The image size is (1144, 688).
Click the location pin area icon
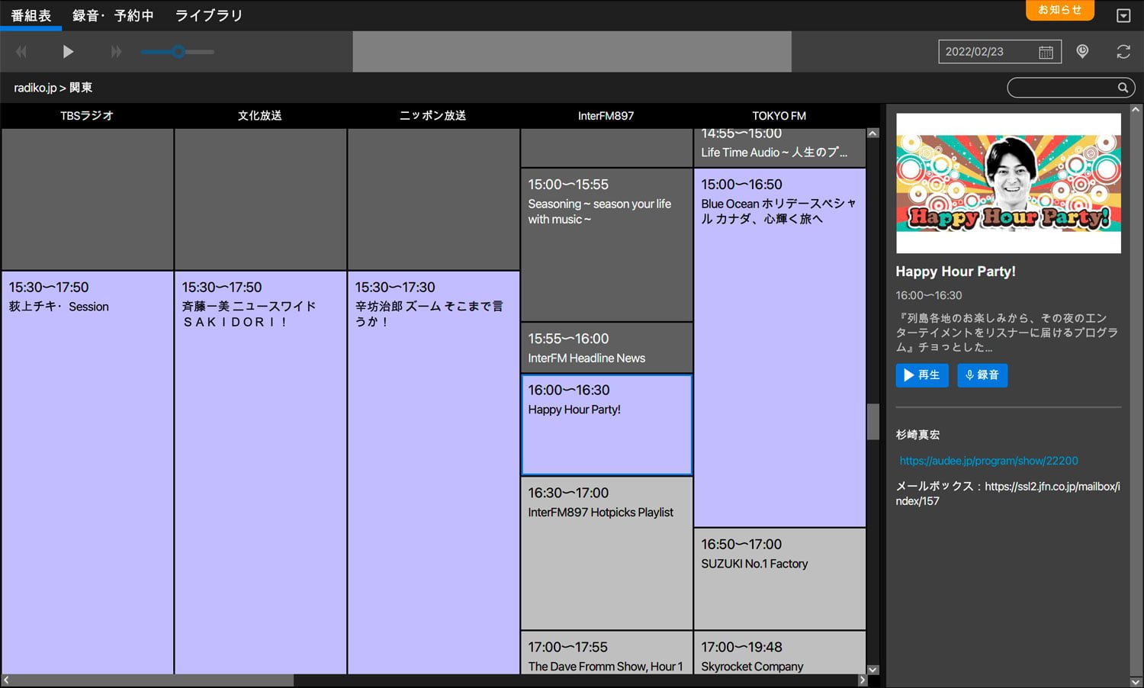(x=1082, y=51)
